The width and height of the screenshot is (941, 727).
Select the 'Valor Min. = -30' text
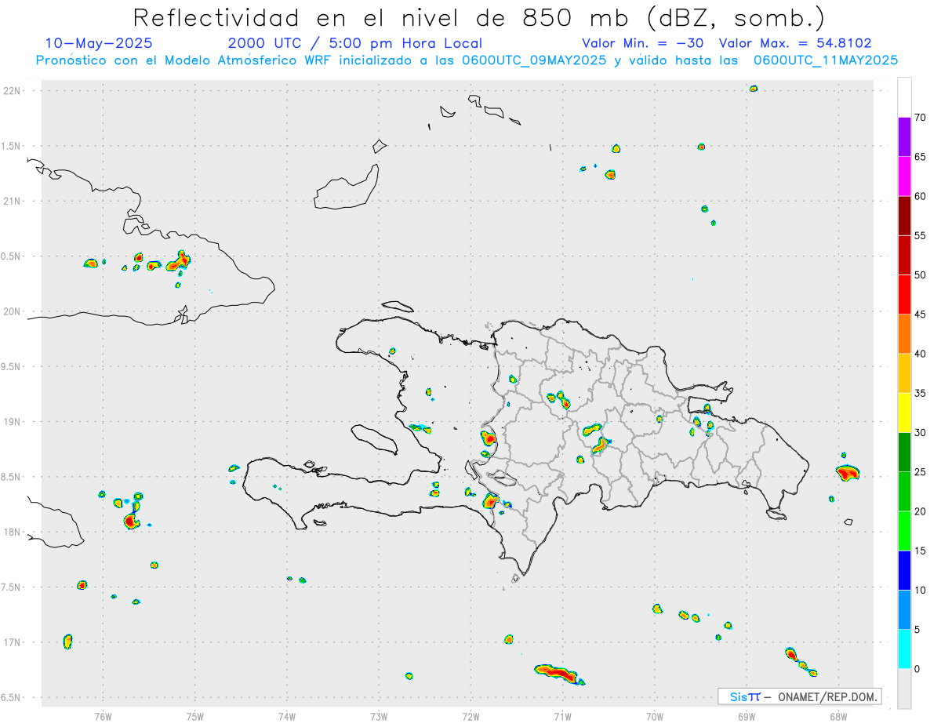tap(645, 43)
